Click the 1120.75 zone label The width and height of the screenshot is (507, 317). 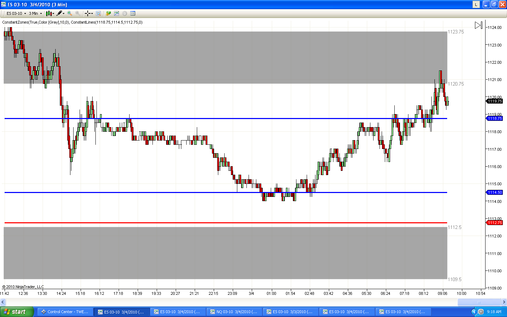point(456,84)
